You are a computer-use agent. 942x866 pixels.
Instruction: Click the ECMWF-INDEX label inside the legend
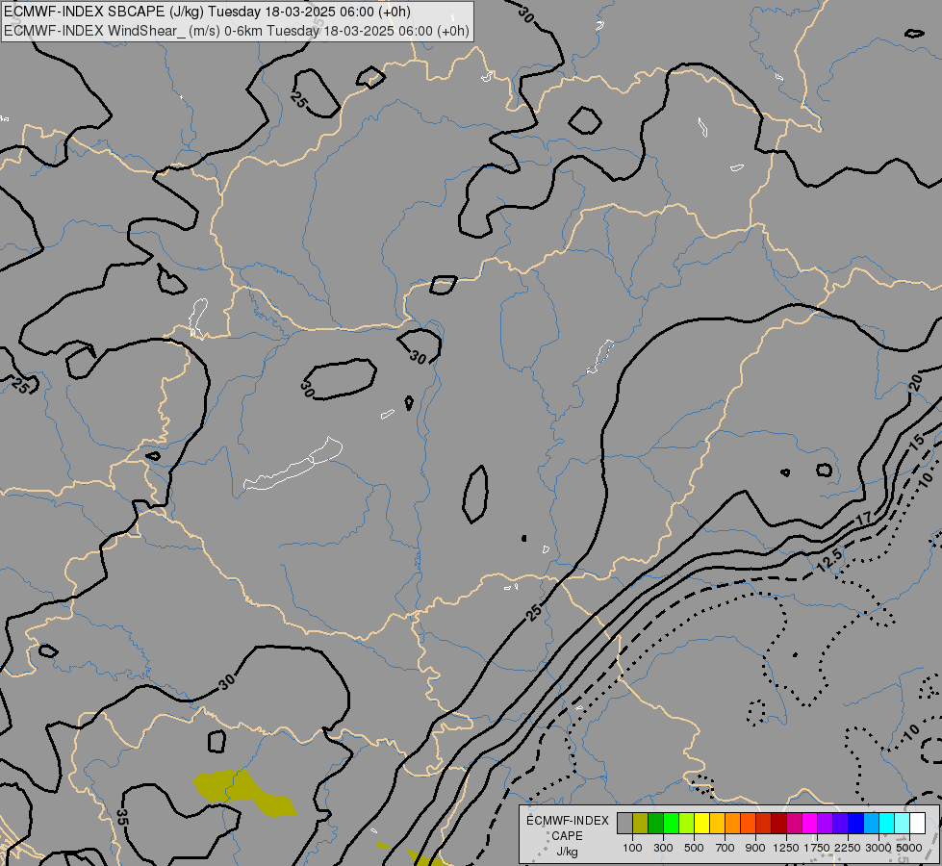click(x=568, y=821)
